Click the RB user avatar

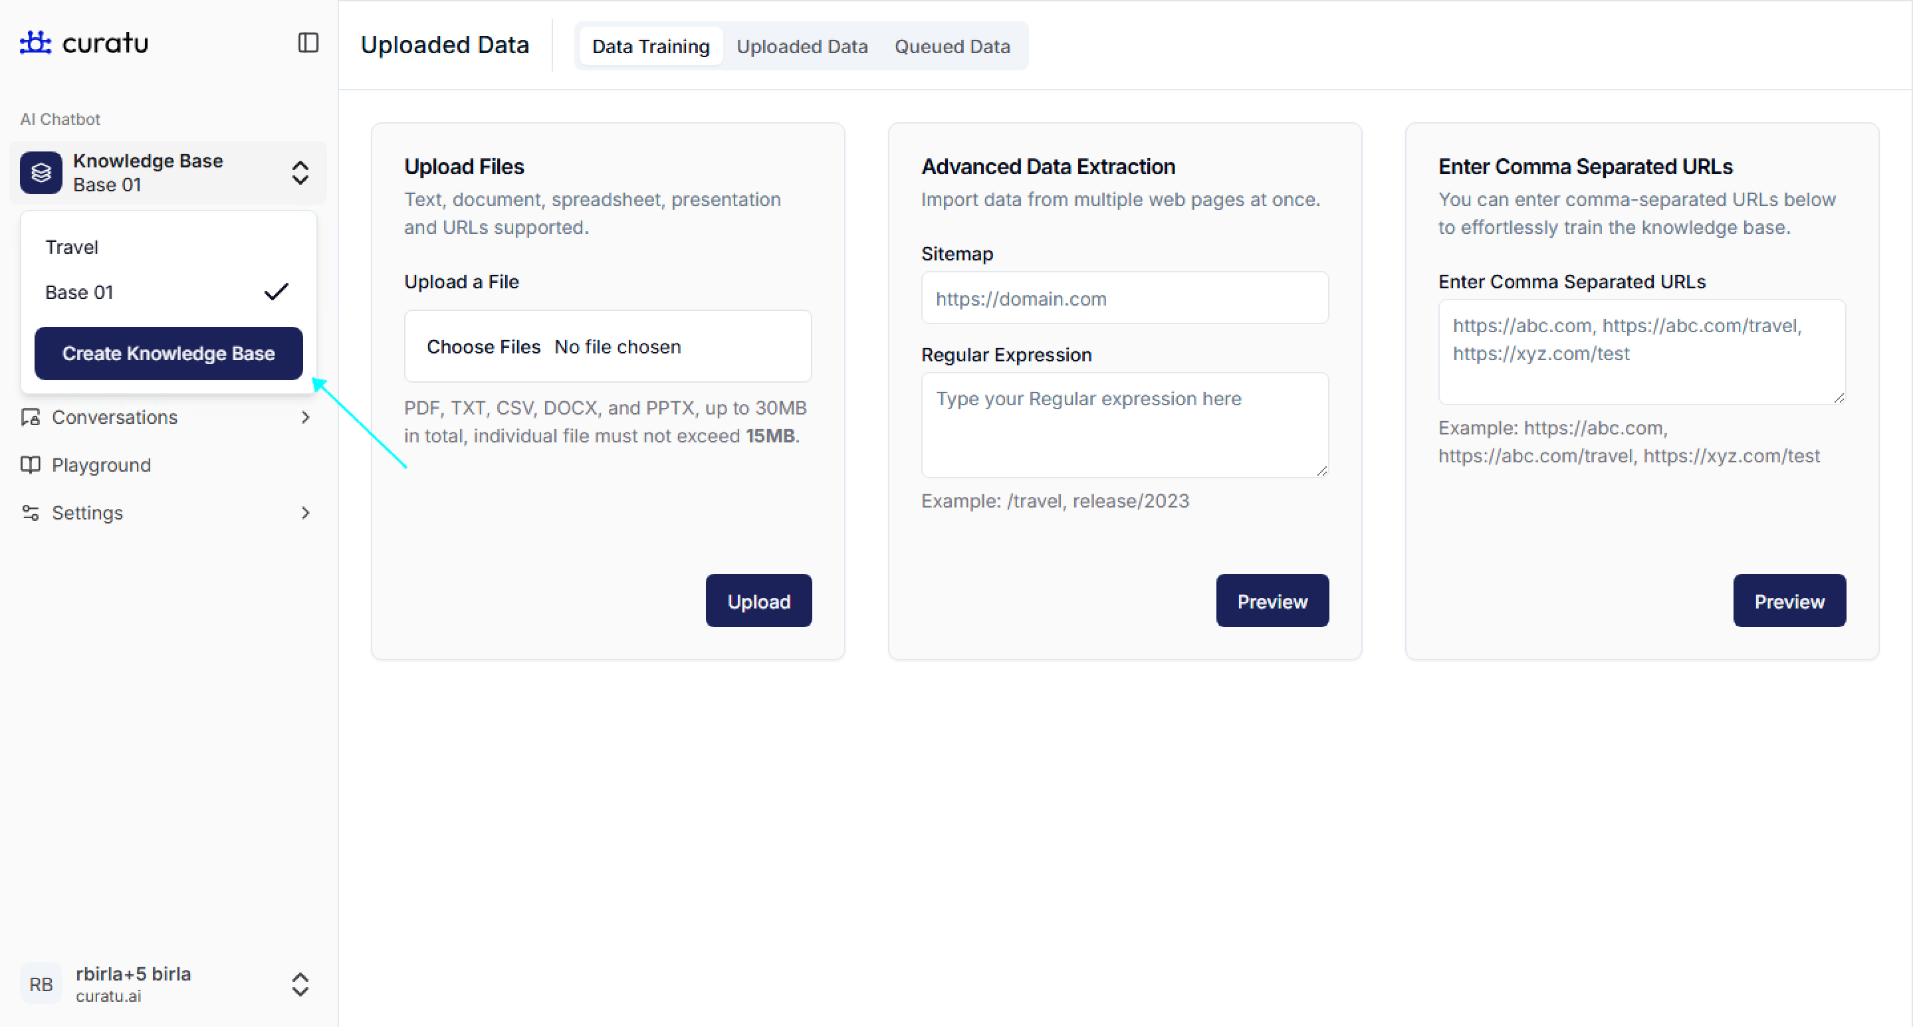41,984
